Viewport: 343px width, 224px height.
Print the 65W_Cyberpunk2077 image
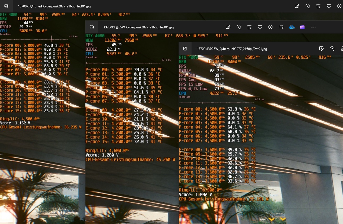[281, 27]
